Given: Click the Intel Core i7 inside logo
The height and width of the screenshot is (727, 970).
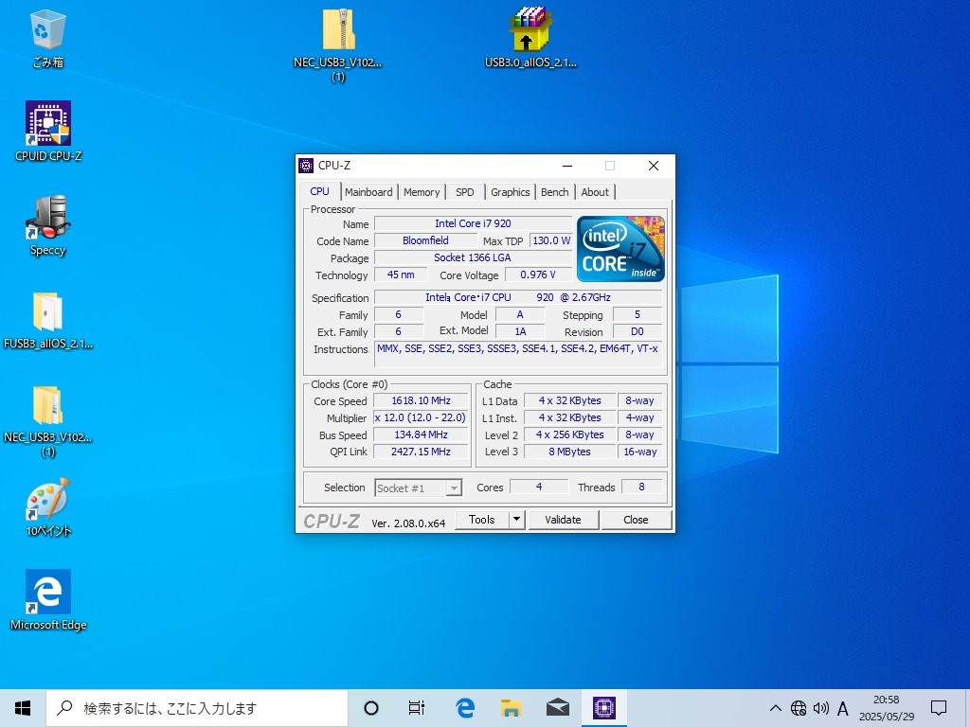Looking at the screenshot, I should click(620, 249).
